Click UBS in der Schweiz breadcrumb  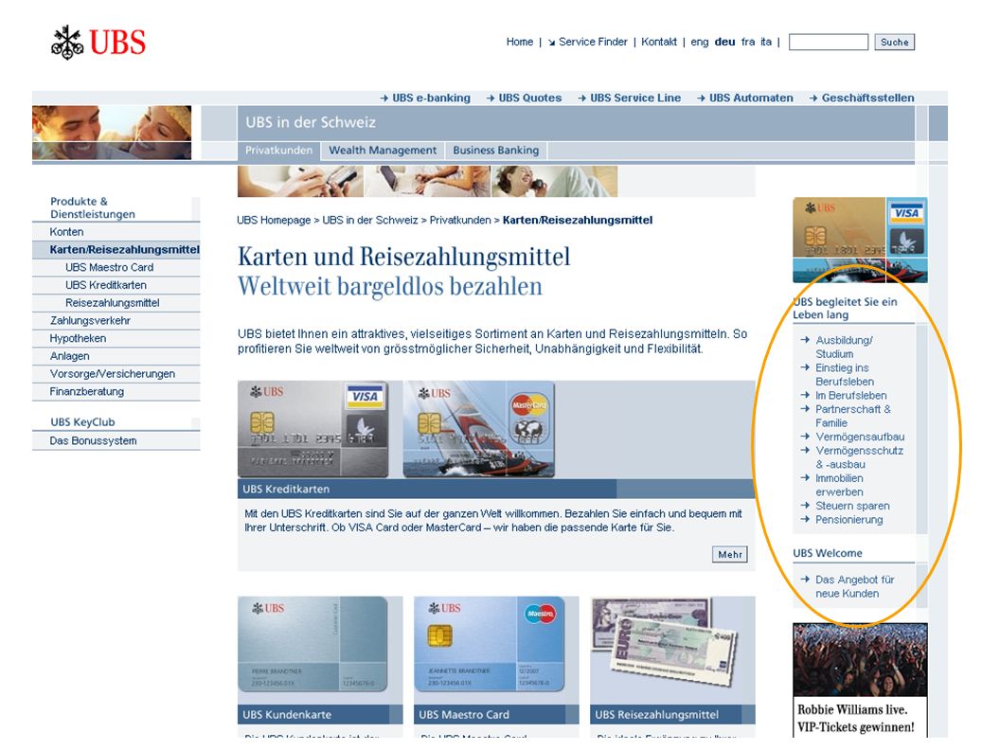(x=370, y=220)
